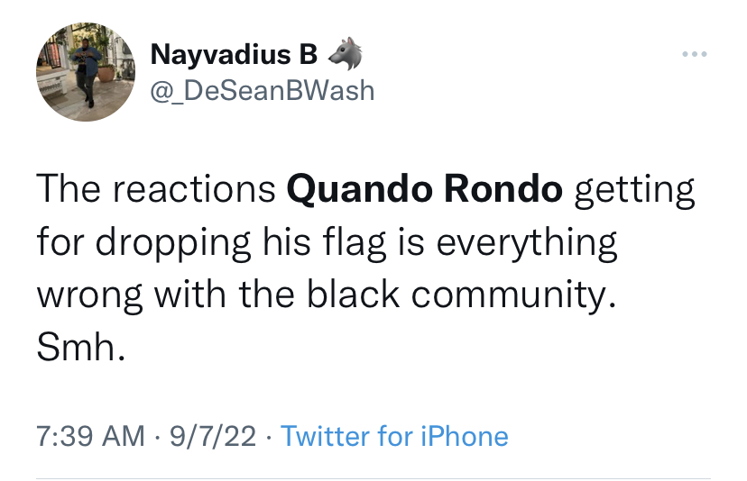Screen dimensions: 747x481
Task: Click the word Smh. ending the tweet
Action: 77,349
